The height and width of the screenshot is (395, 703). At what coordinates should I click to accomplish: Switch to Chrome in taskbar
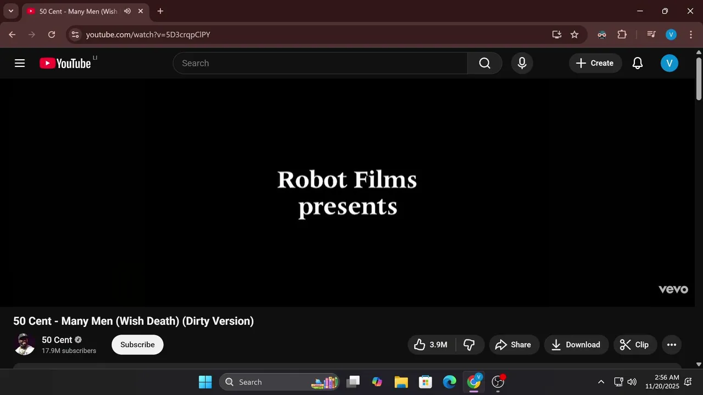tap(474, 382)
